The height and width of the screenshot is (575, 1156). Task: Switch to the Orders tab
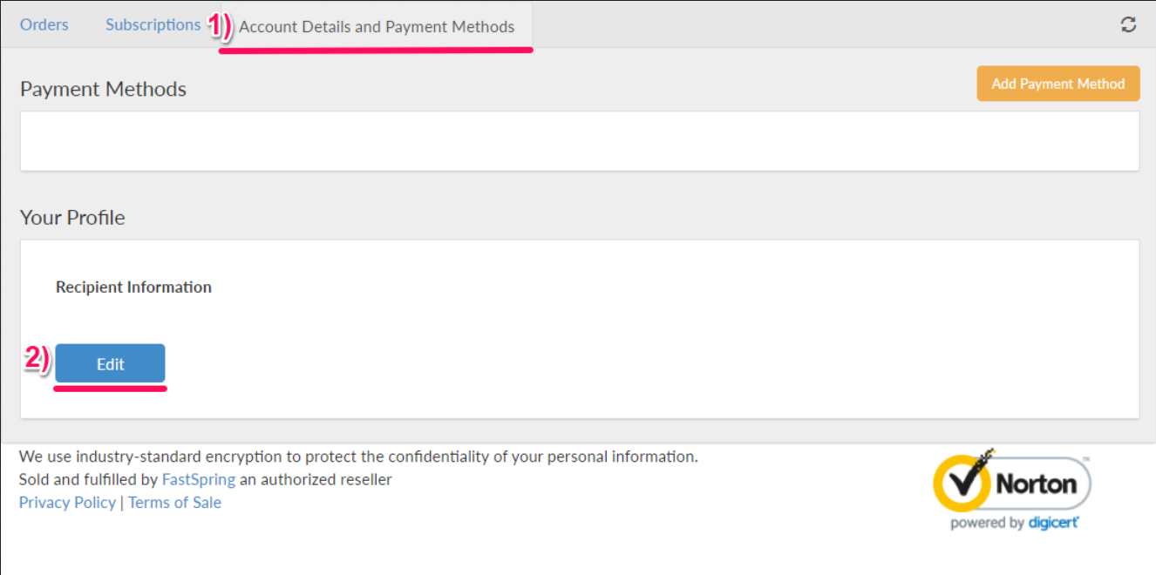tap(44, 24)
